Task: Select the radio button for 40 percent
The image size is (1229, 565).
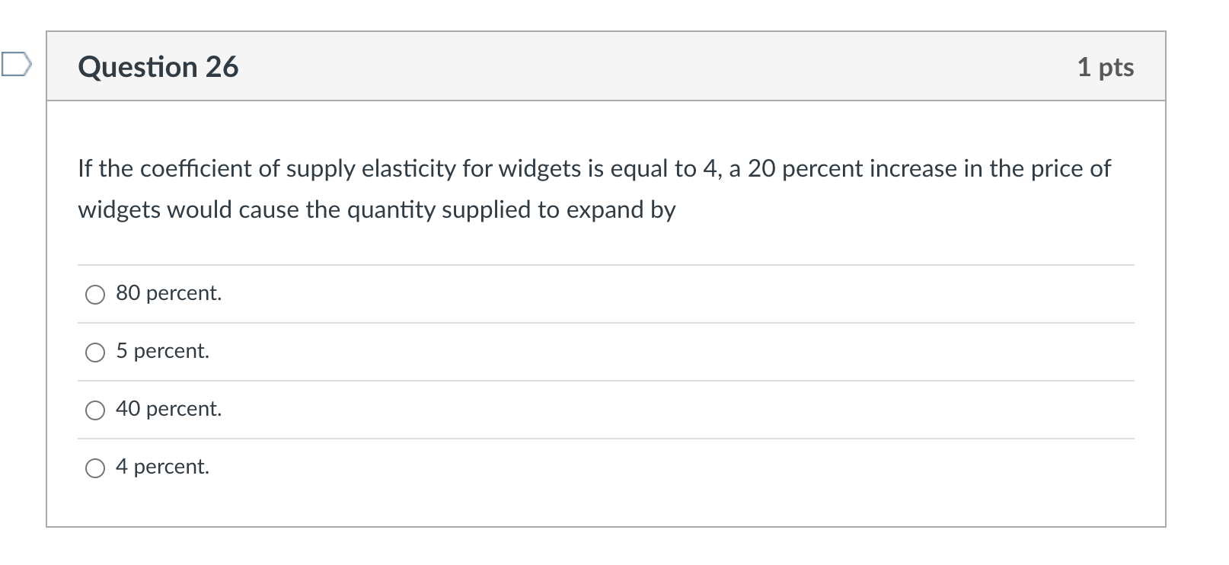Action: [x=94, y=410]
